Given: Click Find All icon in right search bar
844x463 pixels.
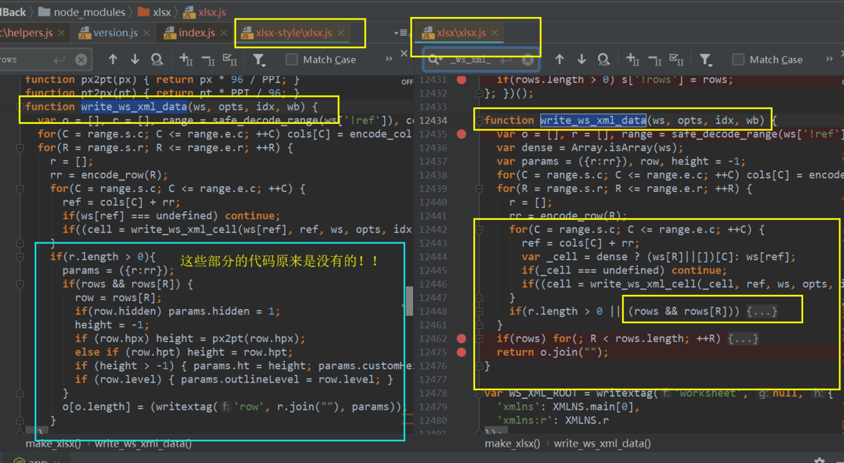Looking at the screenshot, I should (x=604, y=60).
